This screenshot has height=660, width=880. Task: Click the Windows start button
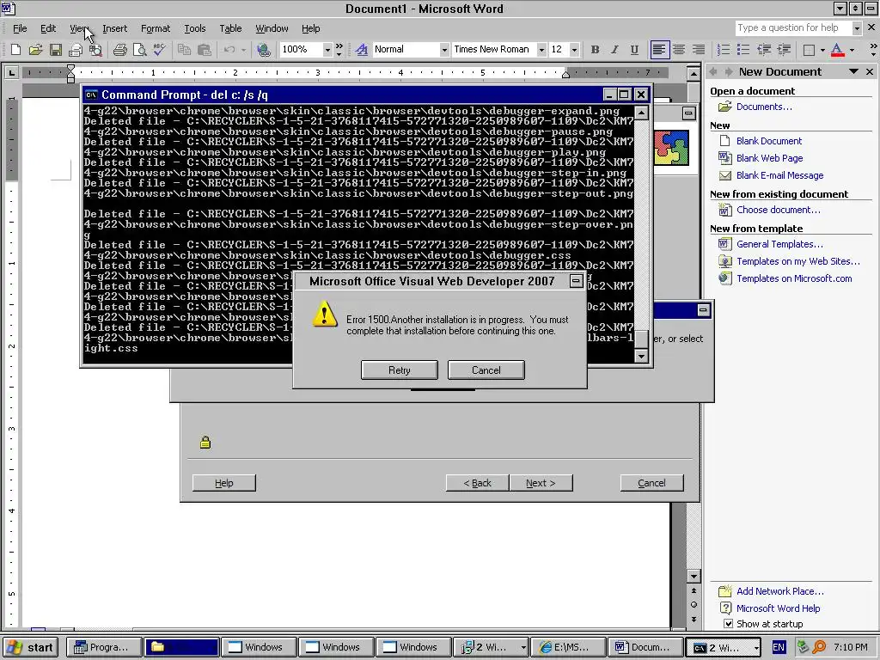pos(32,647)
